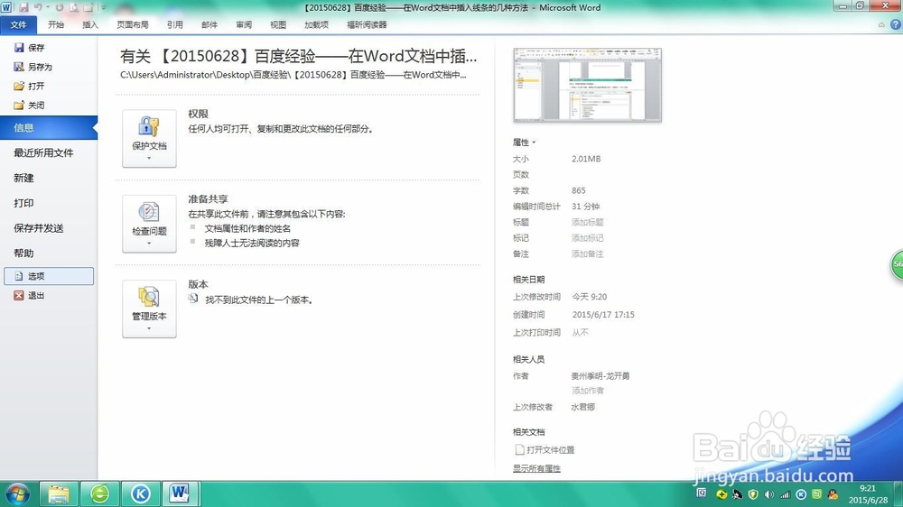Click the Undo icon in quick access toolbar
Image resolution: width=903 pixels, height=507 pixels.
click(38, 7)
